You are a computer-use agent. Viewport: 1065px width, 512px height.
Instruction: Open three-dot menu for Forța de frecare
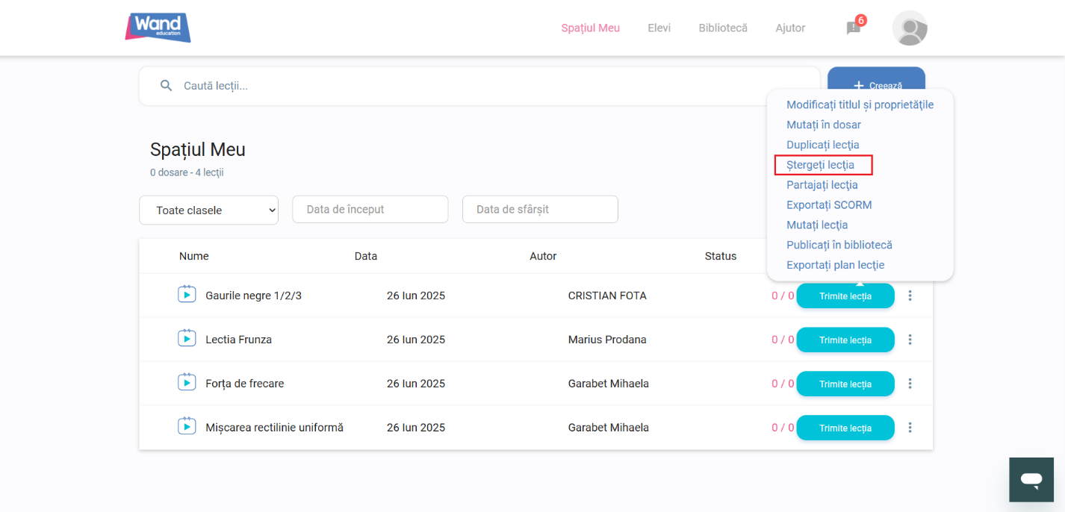click(x=910, y=384)
